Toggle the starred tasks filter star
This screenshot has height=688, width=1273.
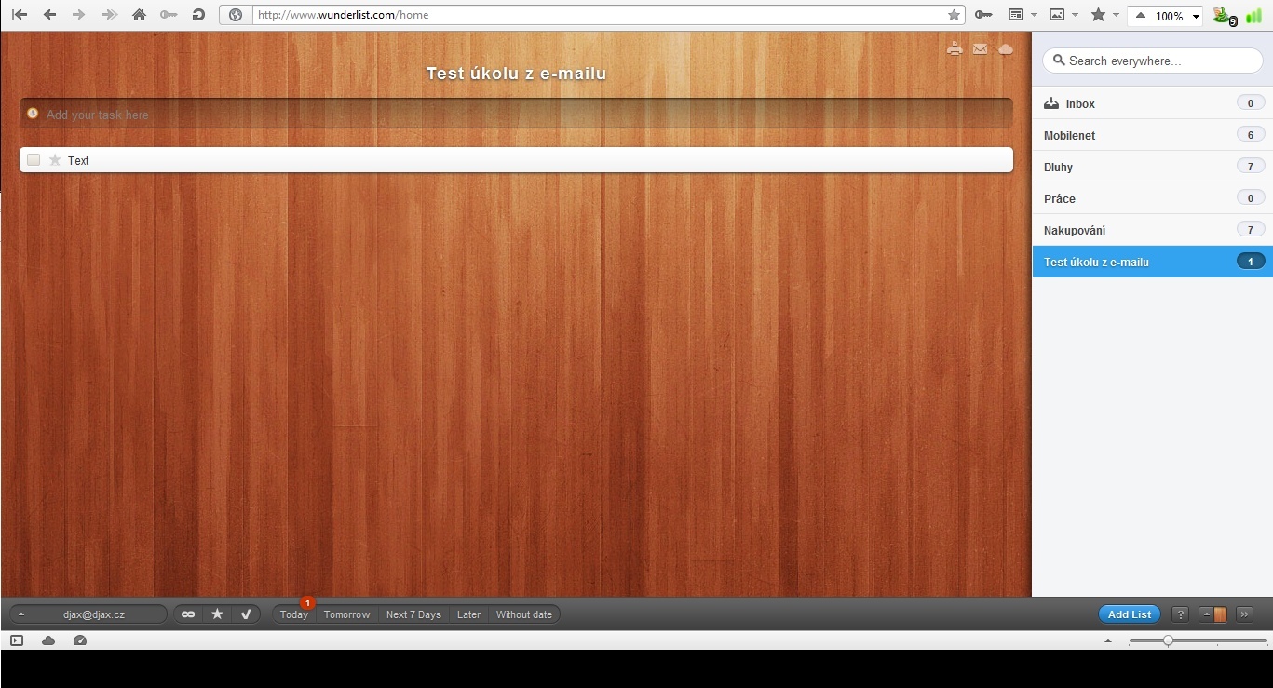217,614
